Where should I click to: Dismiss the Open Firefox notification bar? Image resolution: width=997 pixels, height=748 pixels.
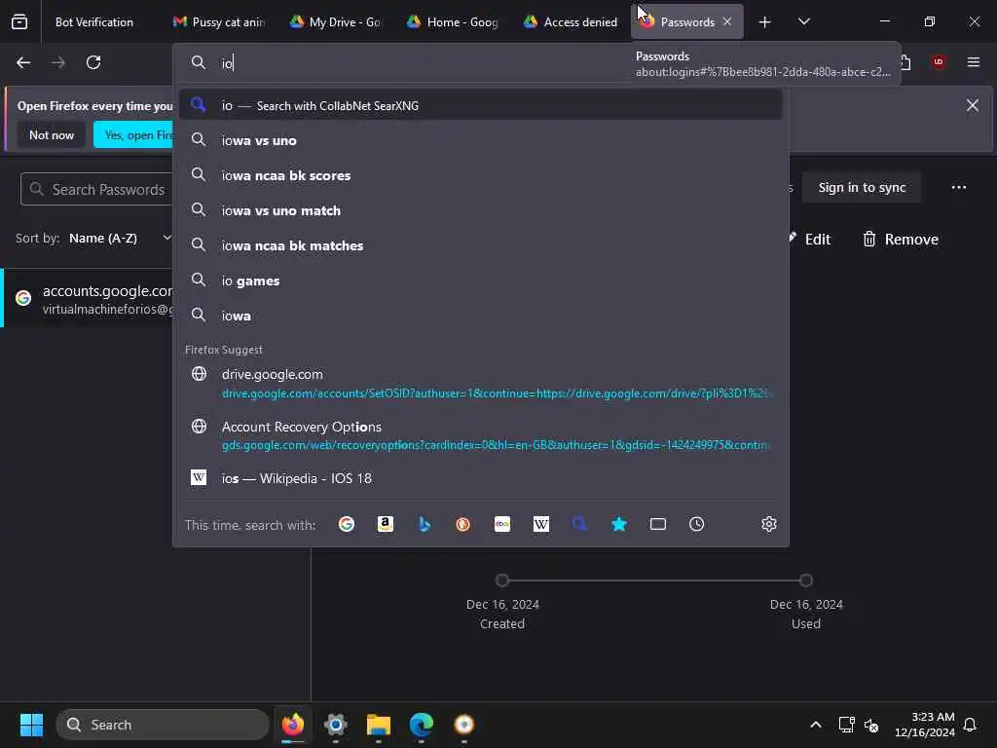[x=973, y=105]
